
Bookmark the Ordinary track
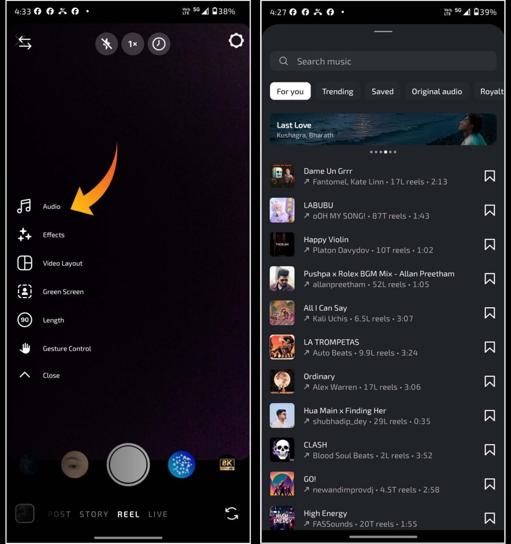pos(490,381)
